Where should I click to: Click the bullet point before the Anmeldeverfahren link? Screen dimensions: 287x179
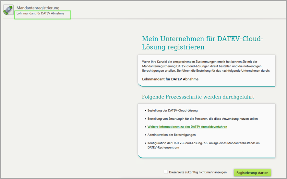[145, 127]
